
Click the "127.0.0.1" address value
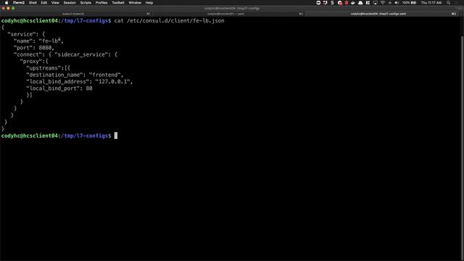coord(112,82)
